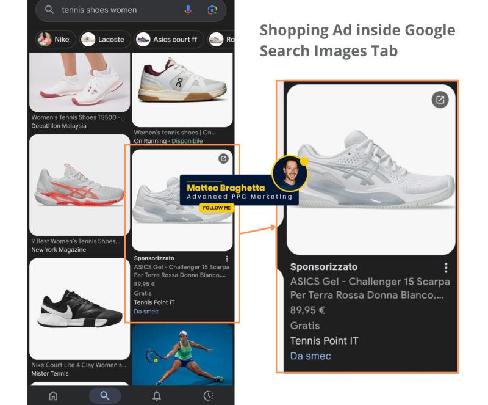Open notifications bell in bottom navigation
The height and width of the screenshot is (405, 488).
(157, 395)
